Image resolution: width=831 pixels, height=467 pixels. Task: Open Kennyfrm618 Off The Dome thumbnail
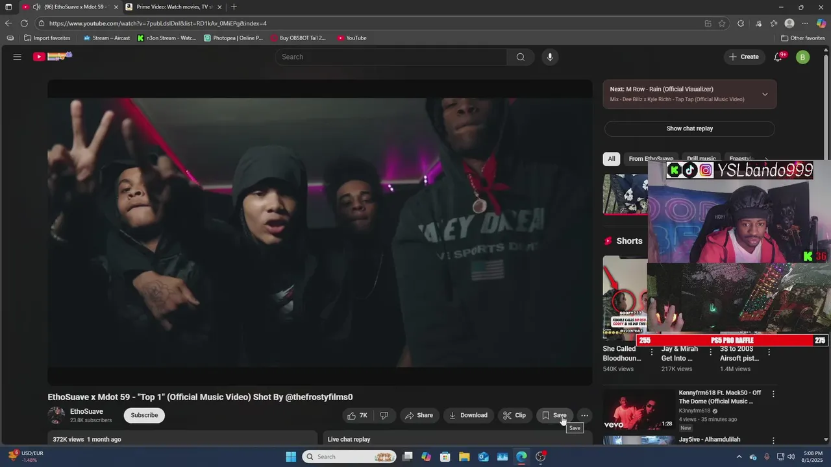[639, 410]
